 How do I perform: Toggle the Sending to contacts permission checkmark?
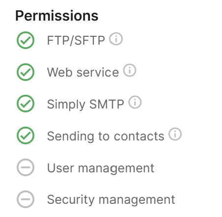[x=26, y=136]
